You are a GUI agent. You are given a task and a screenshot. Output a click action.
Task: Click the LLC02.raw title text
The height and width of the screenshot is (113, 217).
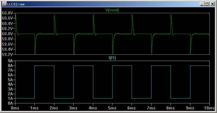(16, 4)
